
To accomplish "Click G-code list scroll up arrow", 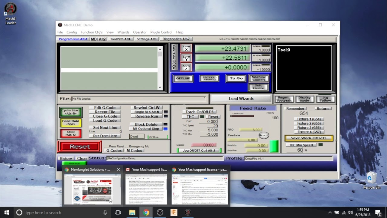I will pos(160,49).
